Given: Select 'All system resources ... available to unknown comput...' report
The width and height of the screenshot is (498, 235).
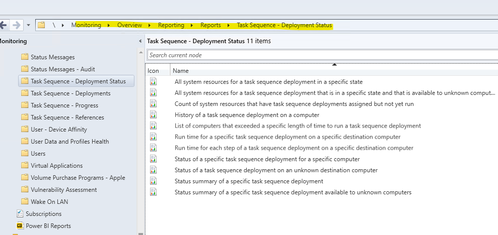Looking at the screenshot, I should (x=335, y=93).
